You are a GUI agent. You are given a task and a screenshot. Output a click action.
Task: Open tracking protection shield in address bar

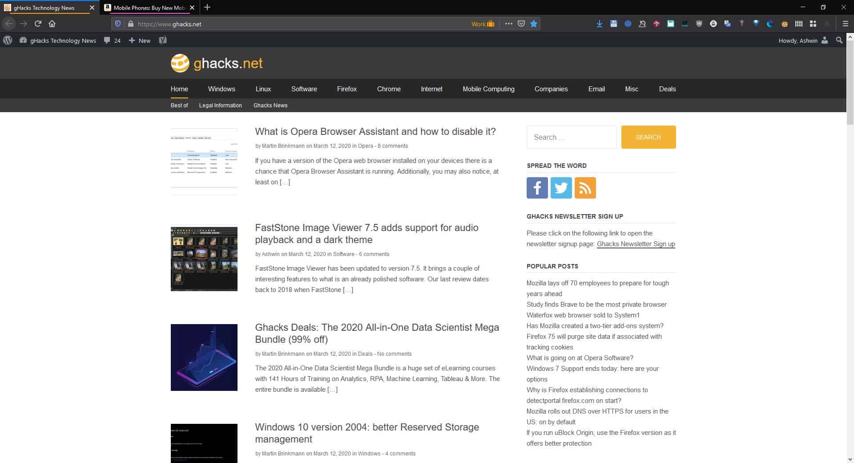[118, 24]
